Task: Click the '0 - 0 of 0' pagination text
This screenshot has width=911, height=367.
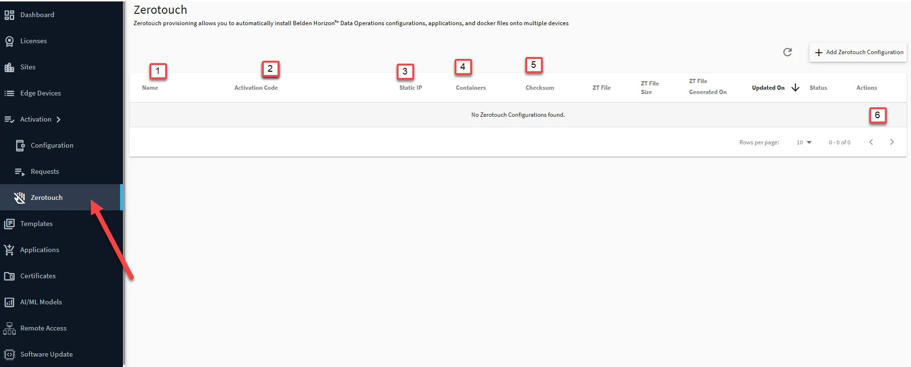Action: pyautogui.click(x=839, y=142)
